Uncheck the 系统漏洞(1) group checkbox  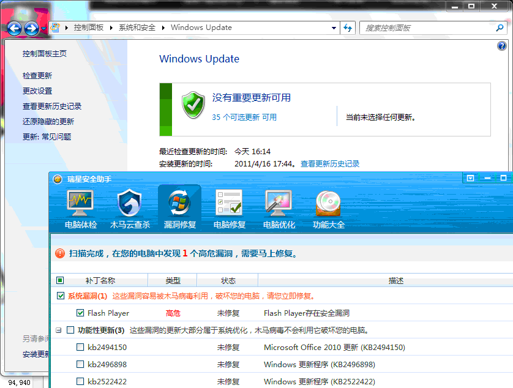(x=61, y=296)
